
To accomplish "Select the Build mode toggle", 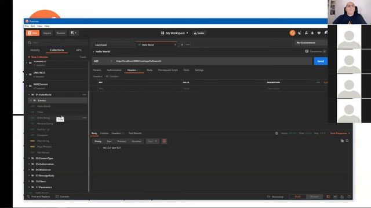I will tap(298, 196).
